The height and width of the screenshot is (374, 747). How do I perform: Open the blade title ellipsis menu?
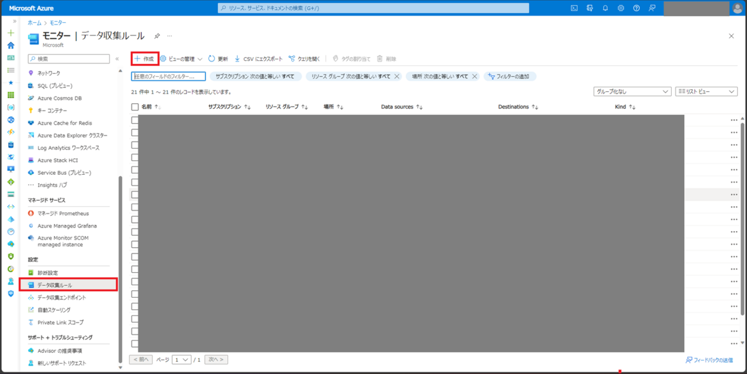170,36
